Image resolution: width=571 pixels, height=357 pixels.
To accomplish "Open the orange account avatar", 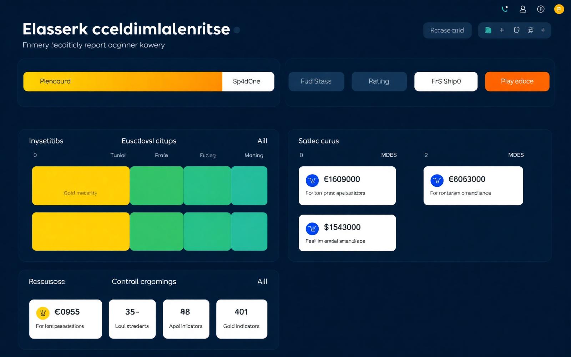I will click(559, 9).
